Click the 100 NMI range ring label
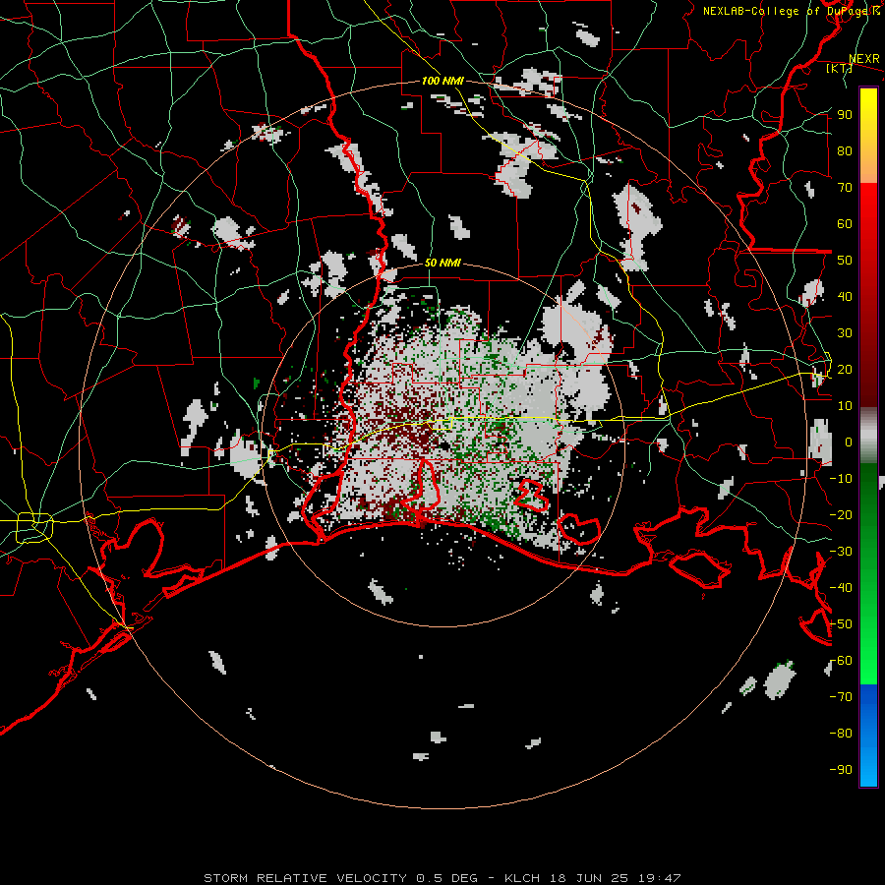 click(x=442, y=81)
